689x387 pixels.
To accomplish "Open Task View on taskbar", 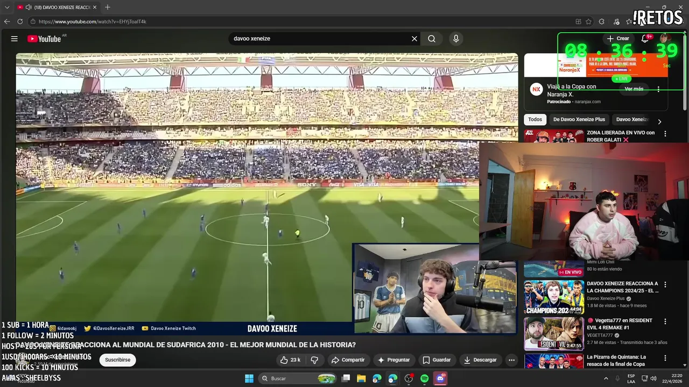I will pyautogui.click(x=346, y=378).
